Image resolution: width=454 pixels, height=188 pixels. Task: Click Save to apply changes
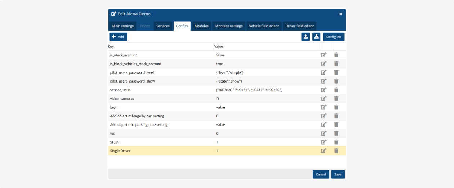pyautogui.click(x=338, y=174)
